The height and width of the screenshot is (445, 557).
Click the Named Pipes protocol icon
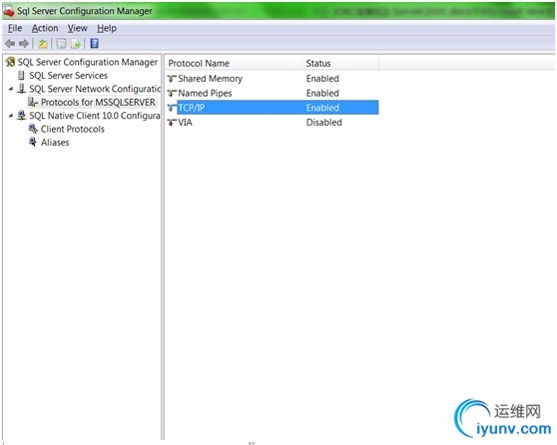[x=172, y=93]
